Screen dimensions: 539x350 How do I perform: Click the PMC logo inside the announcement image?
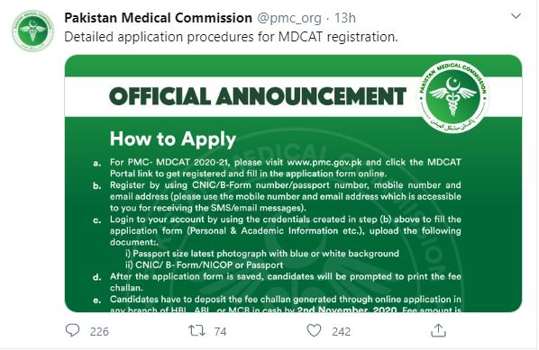[452, 96]
